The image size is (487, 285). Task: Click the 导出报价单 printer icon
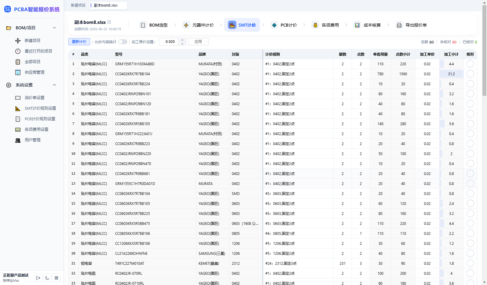click(399, 25)
